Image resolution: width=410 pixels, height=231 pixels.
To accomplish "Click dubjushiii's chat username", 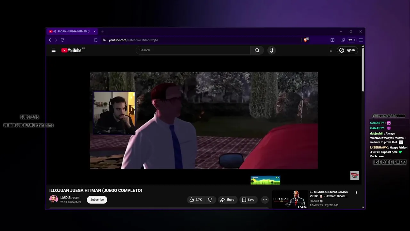I will (x=376, y=133).
